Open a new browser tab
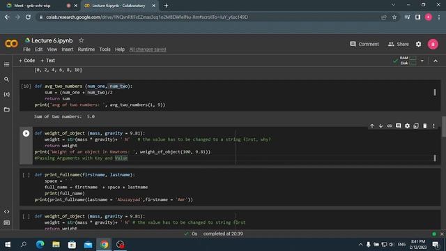Screen dimensions: 446x251 pyautogui.click(x=166, y=6)
